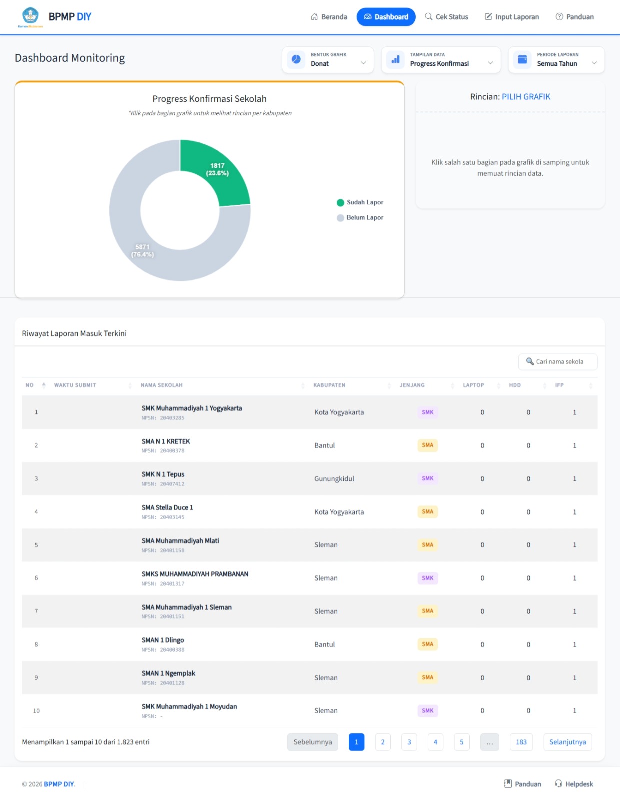Screen dimensions: 620x801
Task: Open the Periode Laporan Semua Tahun dropdown
Action: (x=556, y=60)
